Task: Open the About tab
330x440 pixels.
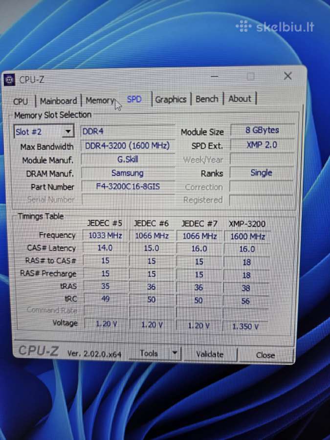Action: point(240,99)
